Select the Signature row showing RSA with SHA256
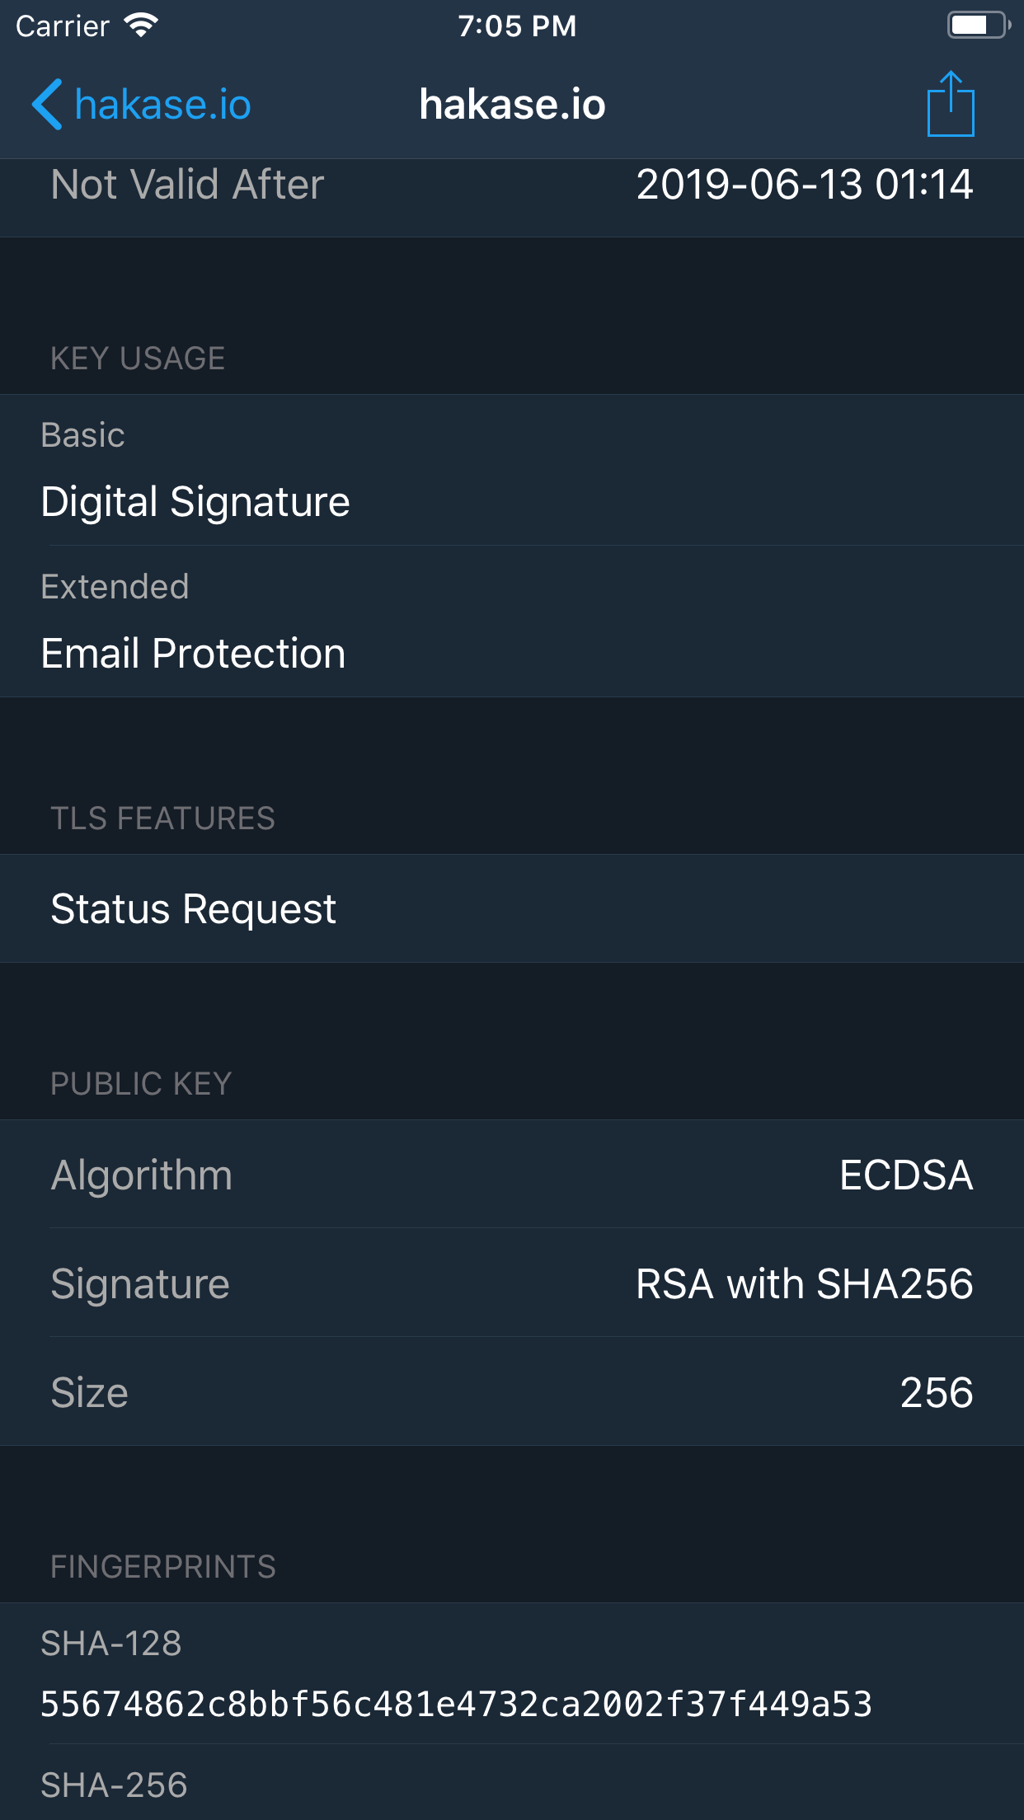This screenshot has width=1024, height=1820. [512, 1283]
